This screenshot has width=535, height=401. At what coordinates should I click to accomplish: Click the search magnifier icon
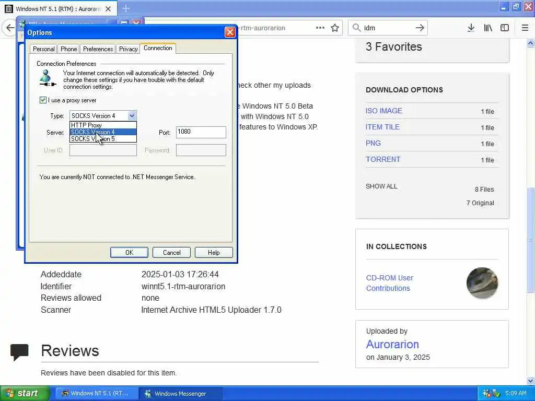(x=356, y=28)
